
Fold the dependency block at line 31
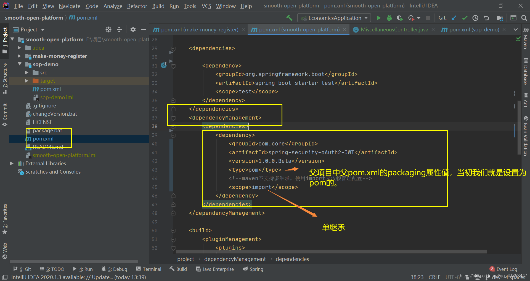coord(173,66)
